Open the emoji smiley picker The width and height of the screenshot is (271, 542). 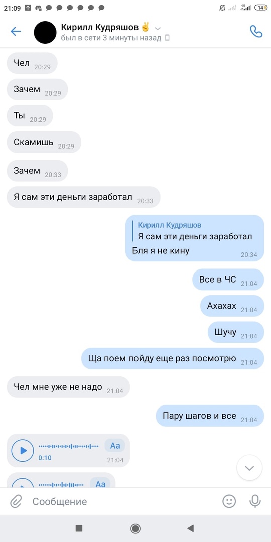[229, 501]
